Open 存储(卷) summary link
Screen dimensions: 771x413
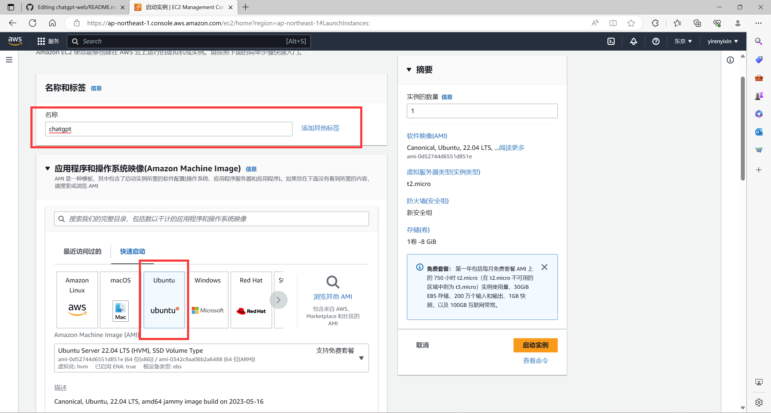[418, 230]
